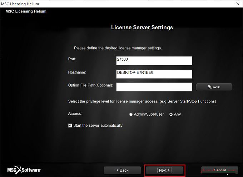Click inside the Port field
This screenshot has height=177, width=243.
pos(154,60)
